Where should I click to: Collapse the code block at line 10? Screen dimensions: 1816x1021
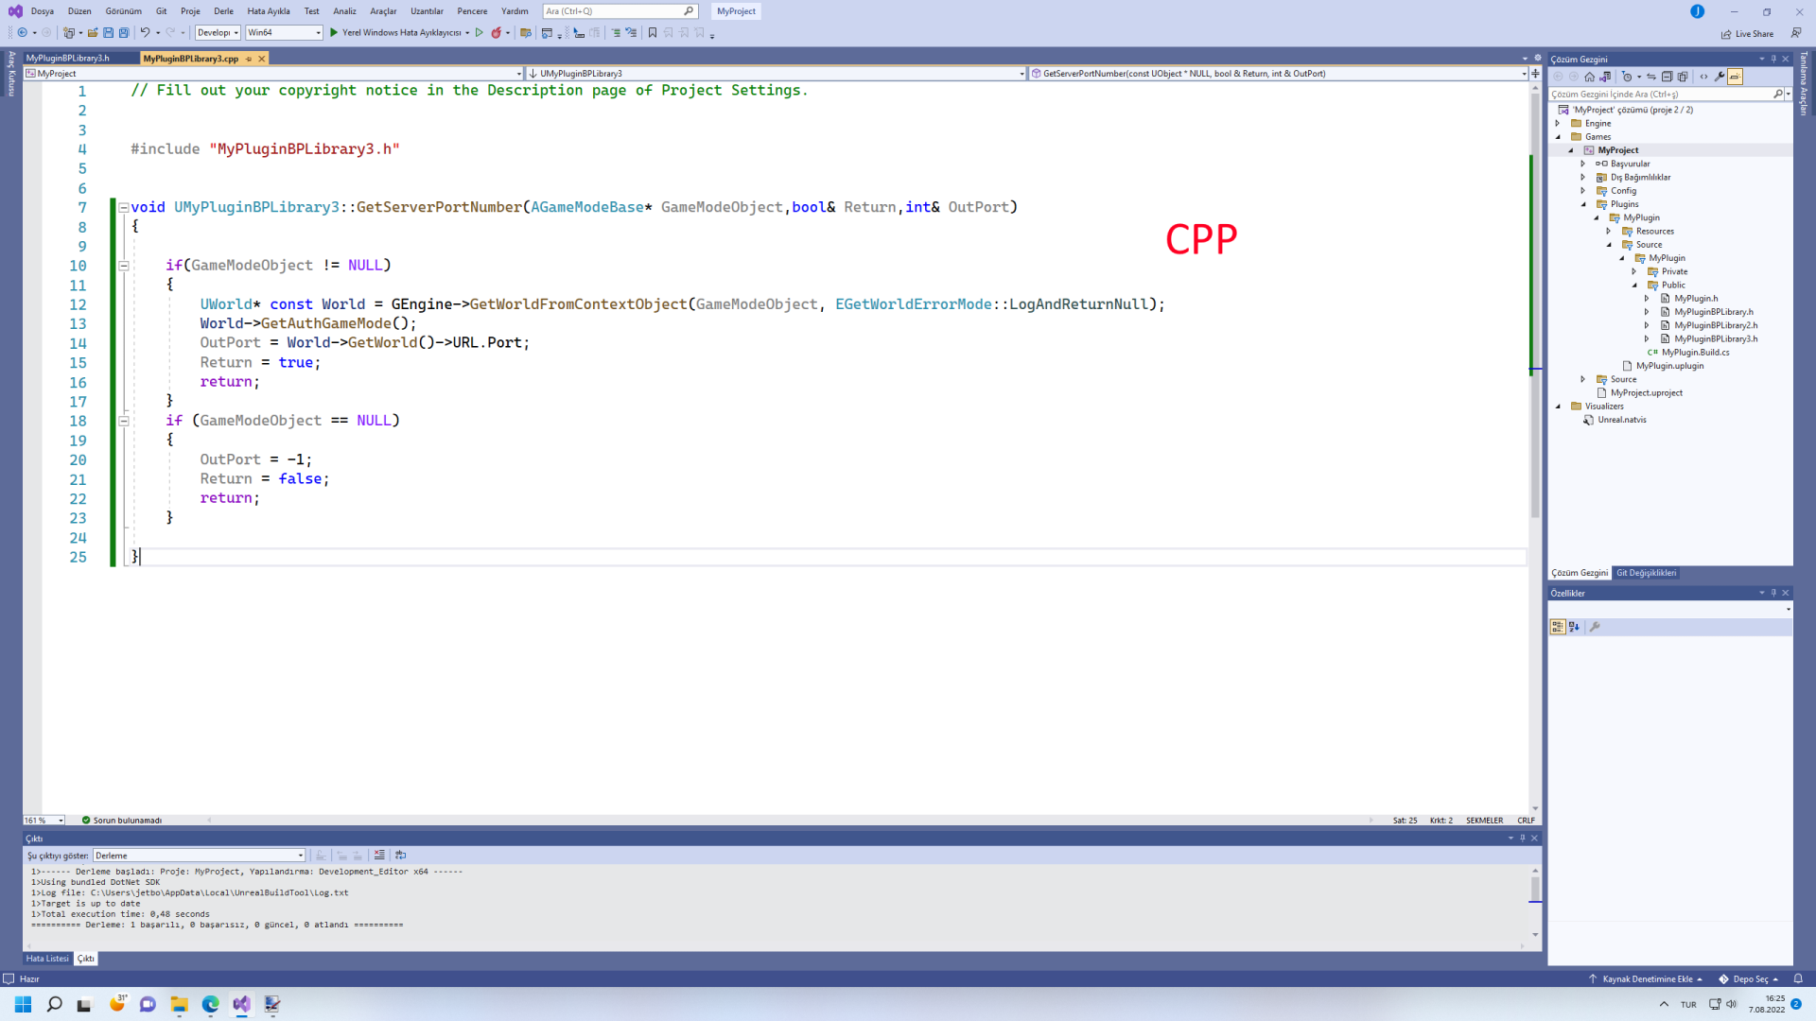123,266
